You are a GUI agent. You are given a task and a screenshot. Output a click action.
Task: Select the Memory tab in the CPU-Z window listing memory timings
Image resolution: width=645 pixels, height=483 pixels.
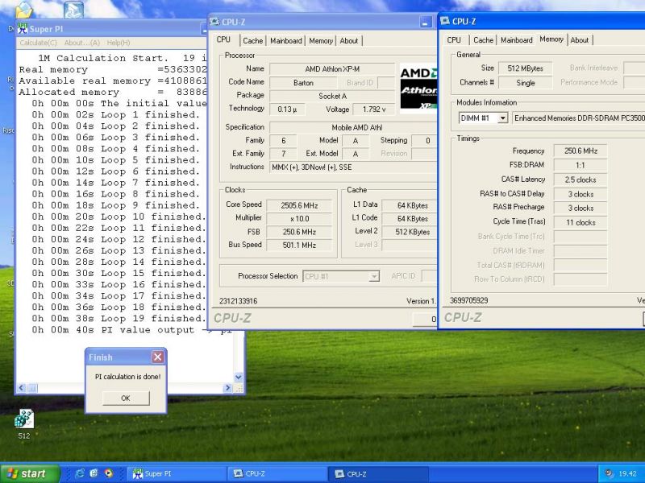(551, 39)
